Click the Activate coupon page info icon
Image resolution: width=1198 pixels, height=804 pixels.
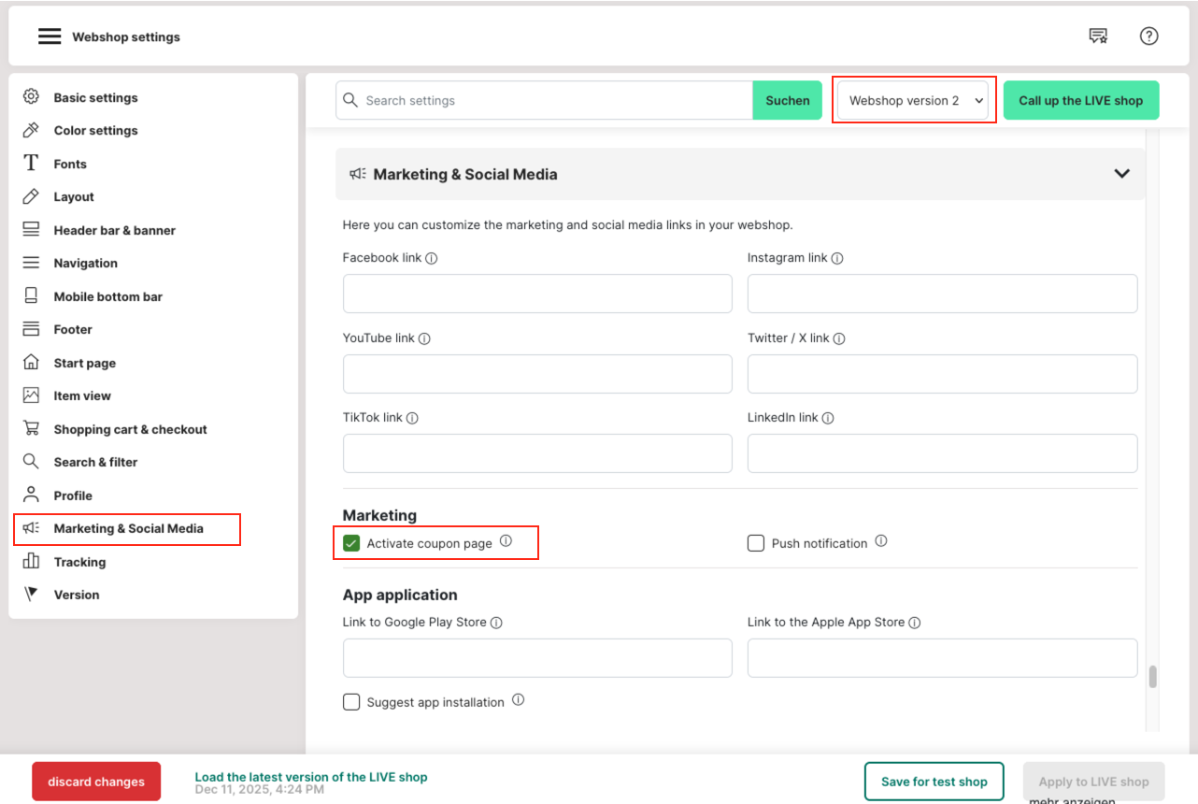(506, 541)
